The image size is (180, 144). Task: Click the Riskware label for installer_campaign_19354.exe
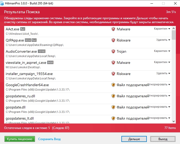tap(123, 74)
